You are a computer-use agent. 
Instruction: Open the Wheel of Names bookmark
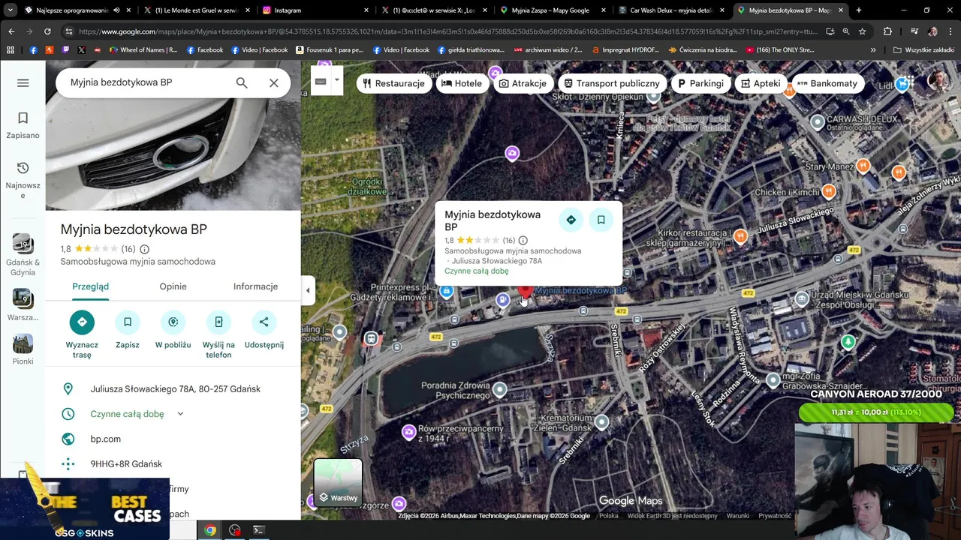[x=143, y=50]
